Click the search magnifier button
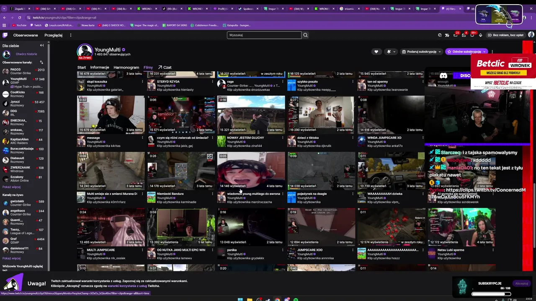536x301 pixels. click(305, 35)
